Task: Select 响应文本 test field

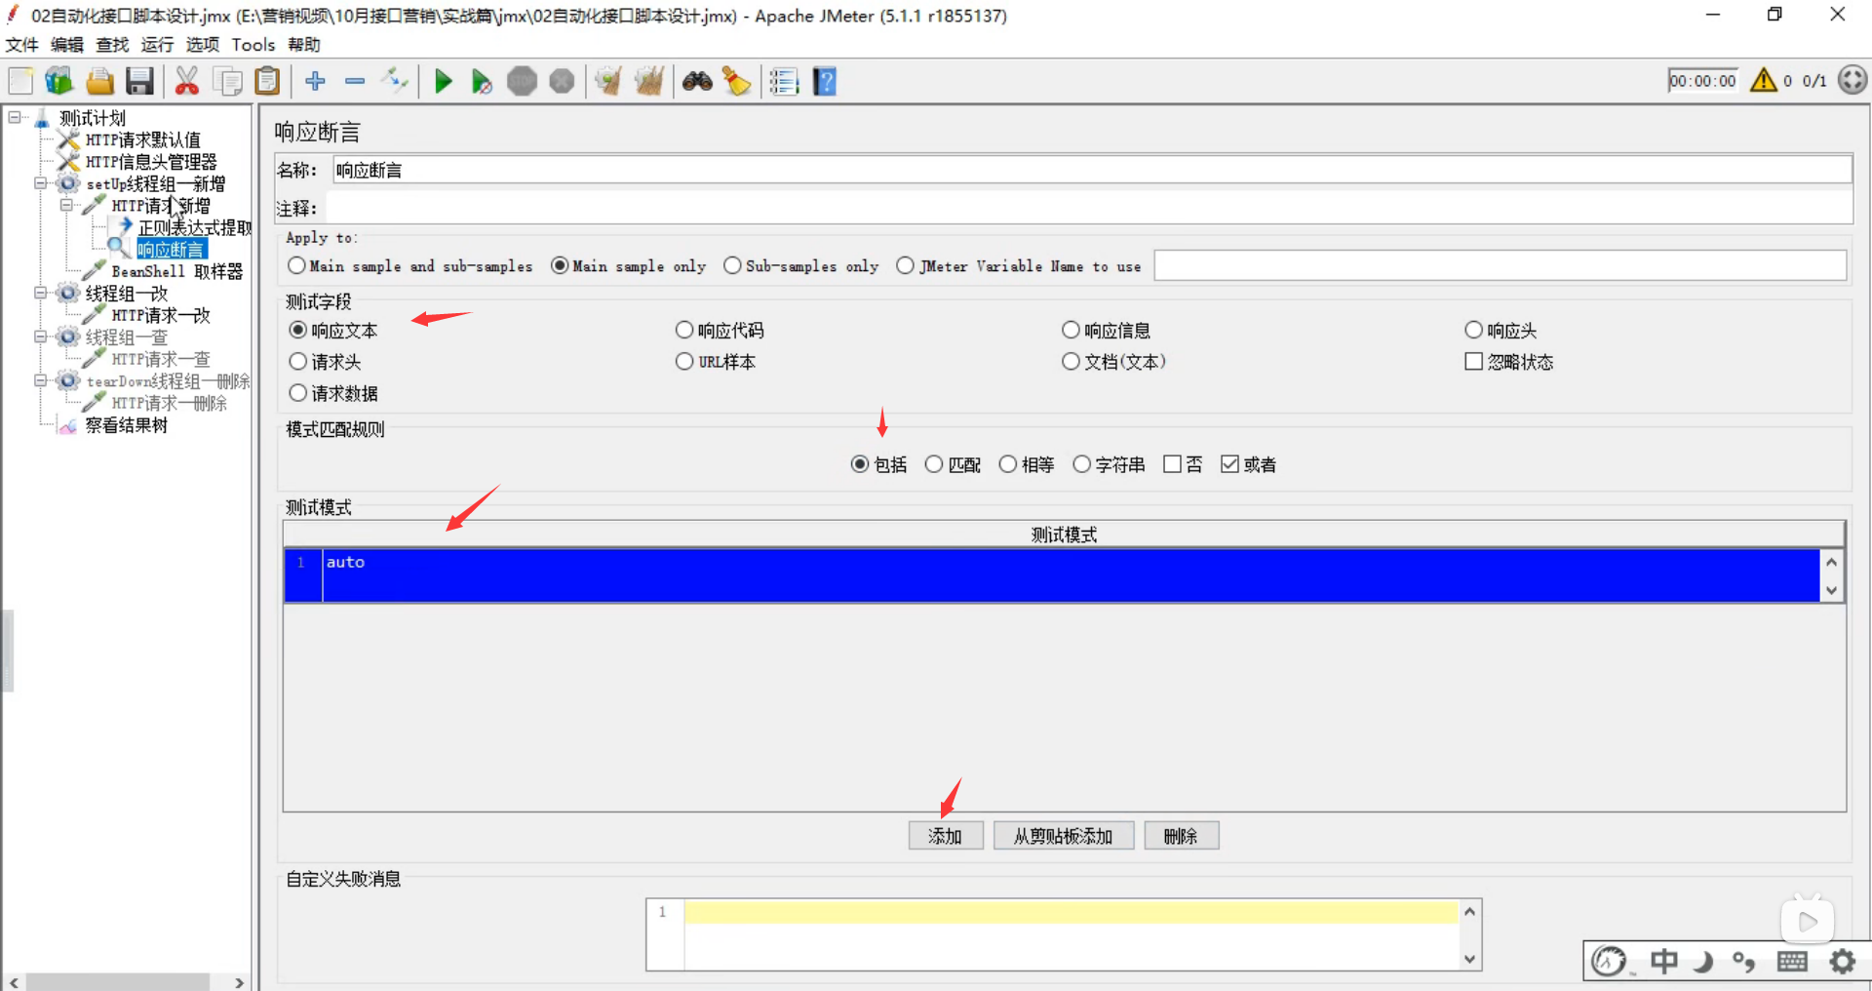Action: tap(333, 331)
